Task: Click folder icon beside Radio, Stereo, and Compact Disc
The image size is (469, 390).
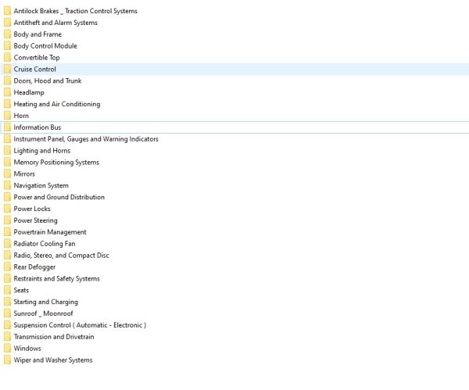Action: [x=8, y=256]
